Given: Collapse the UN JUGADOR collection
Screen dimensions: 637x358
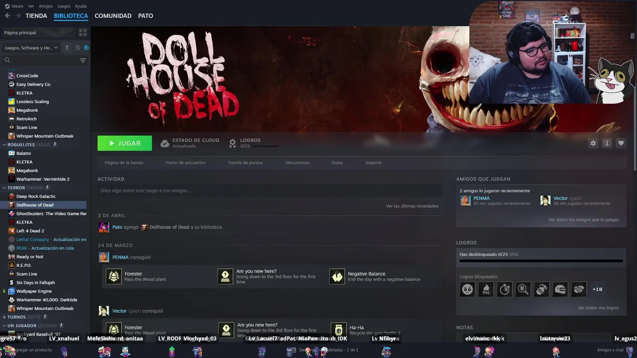Looking at the screenshot, I should coord(4,326).
